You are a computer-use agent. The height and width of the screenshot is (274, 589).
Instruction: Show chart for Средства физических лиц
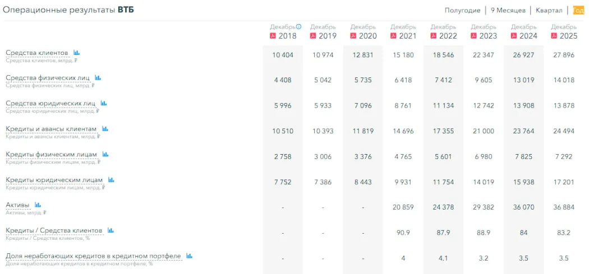pos(98,78)
